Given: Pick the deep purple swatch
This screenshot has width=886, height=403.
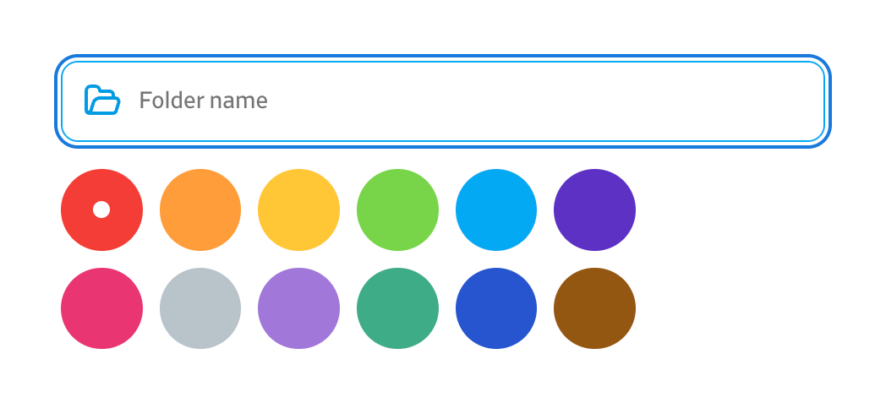Looking at the screenshot, I should (x=594, y=210).
